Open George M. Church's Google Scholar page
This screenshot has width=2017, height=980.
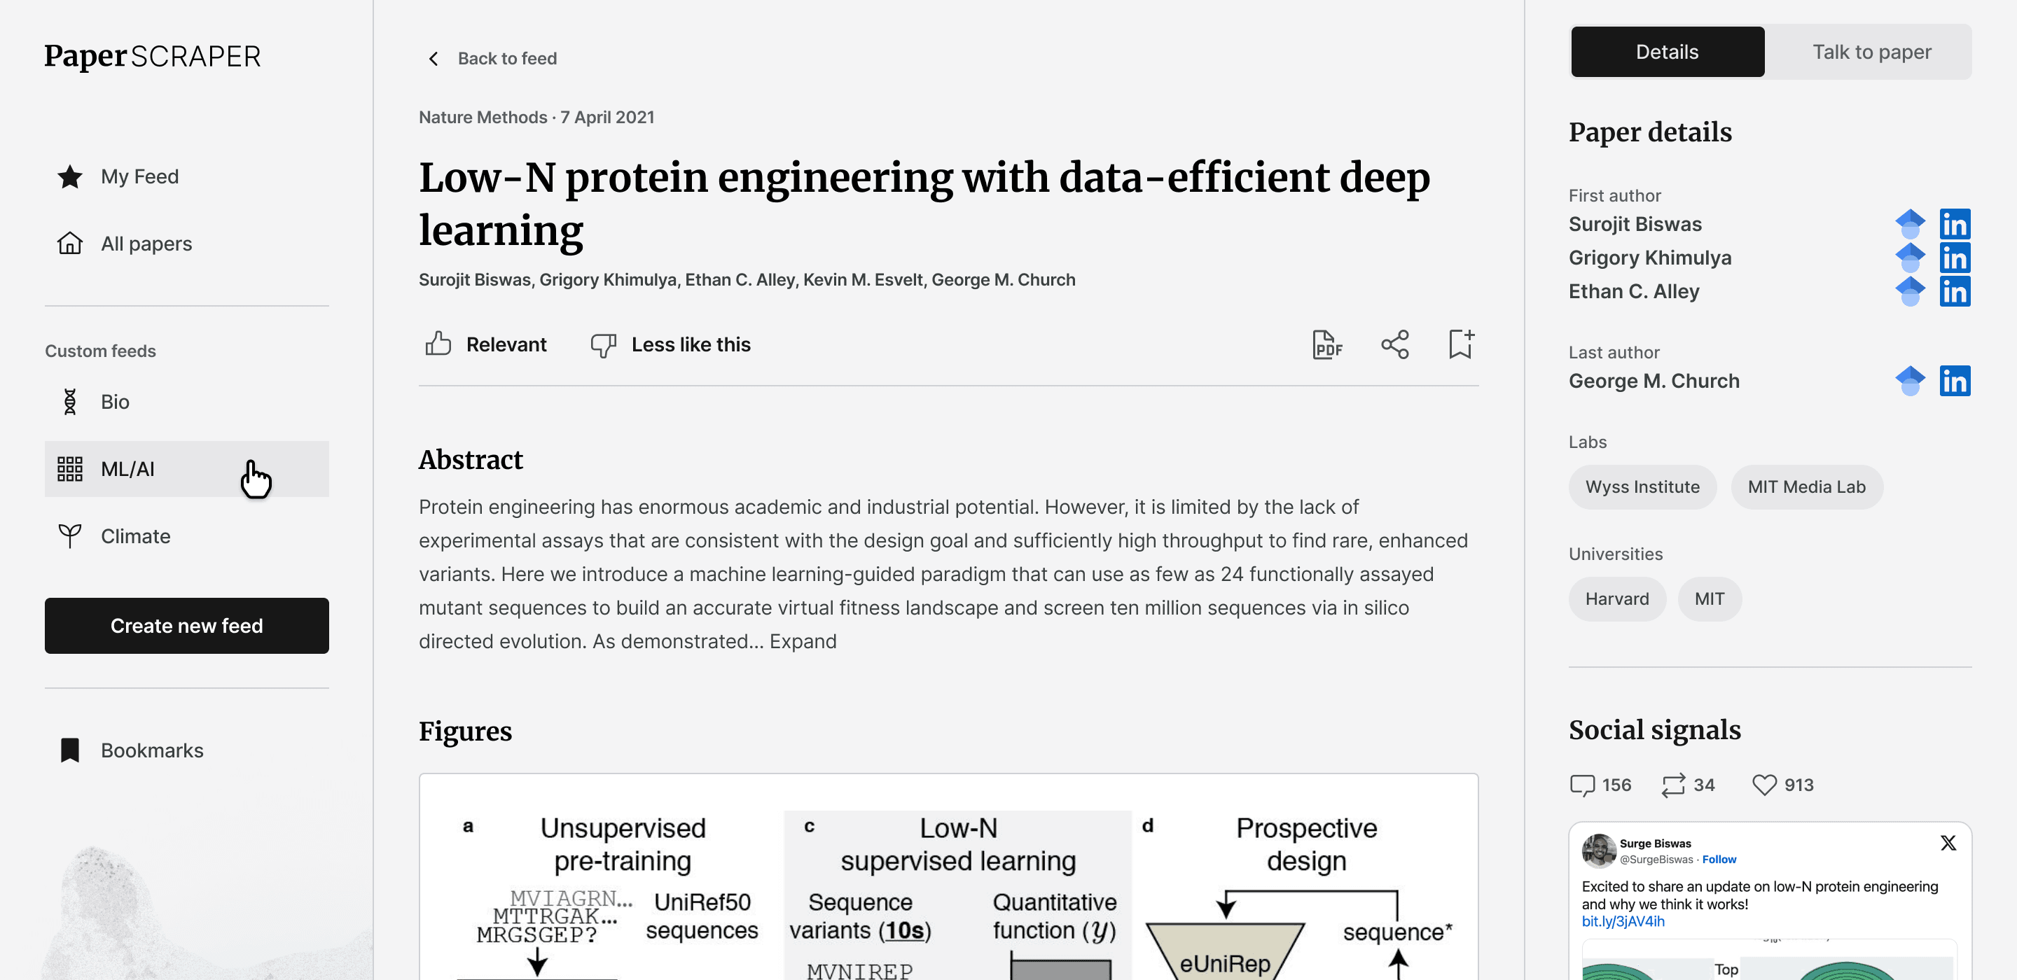point(1910,381)
